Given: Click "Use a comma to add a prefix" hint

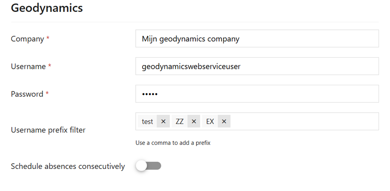Looking at the screenshot, I should (x=173, y=143).
